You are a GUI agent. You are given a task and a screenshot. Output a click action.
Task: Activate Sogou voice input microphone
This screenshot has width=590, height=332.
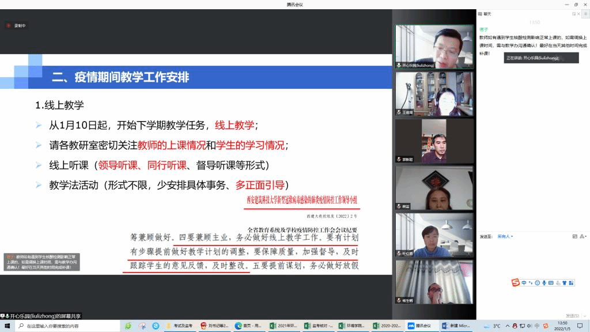[x=544, y=282]
